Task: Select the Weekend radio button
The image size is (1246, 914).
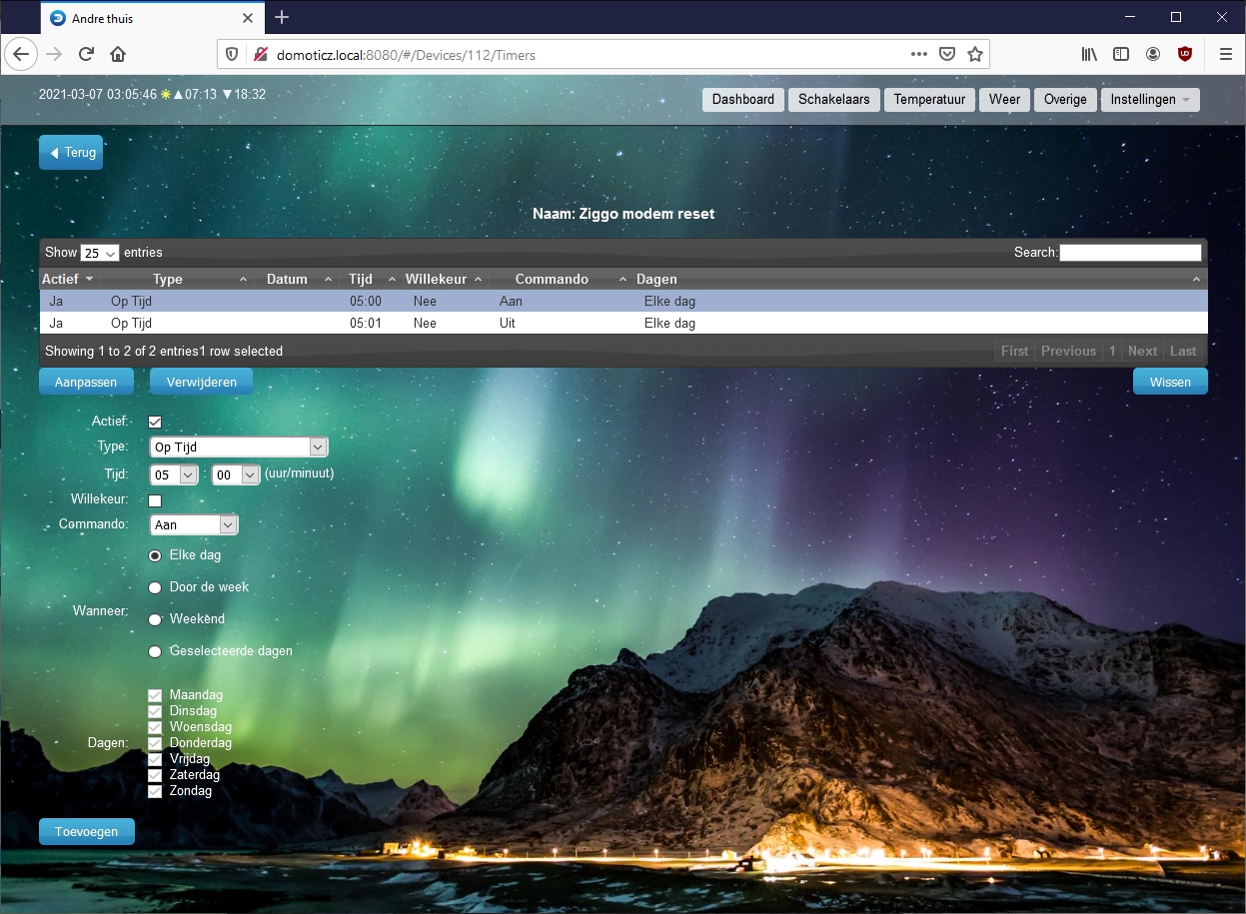Action: pyautogui.click(x=155, y=619)
